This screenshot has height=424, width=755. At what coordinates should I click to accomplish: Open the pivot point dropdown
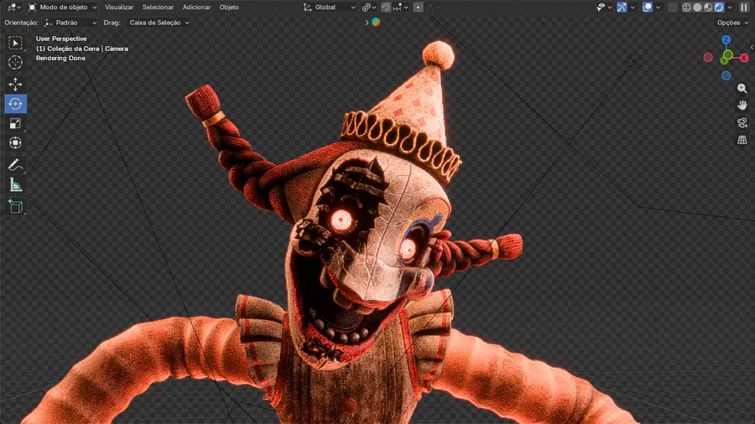(369, 8)
